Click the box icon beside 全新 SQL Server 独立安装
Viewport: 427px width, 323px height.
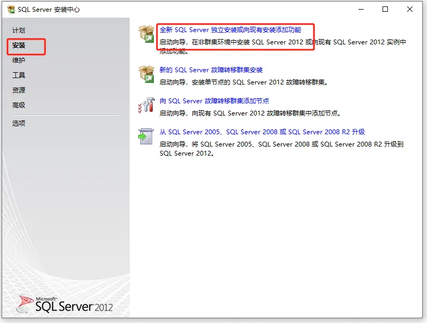pyautogui.click(x=146, y=34)
